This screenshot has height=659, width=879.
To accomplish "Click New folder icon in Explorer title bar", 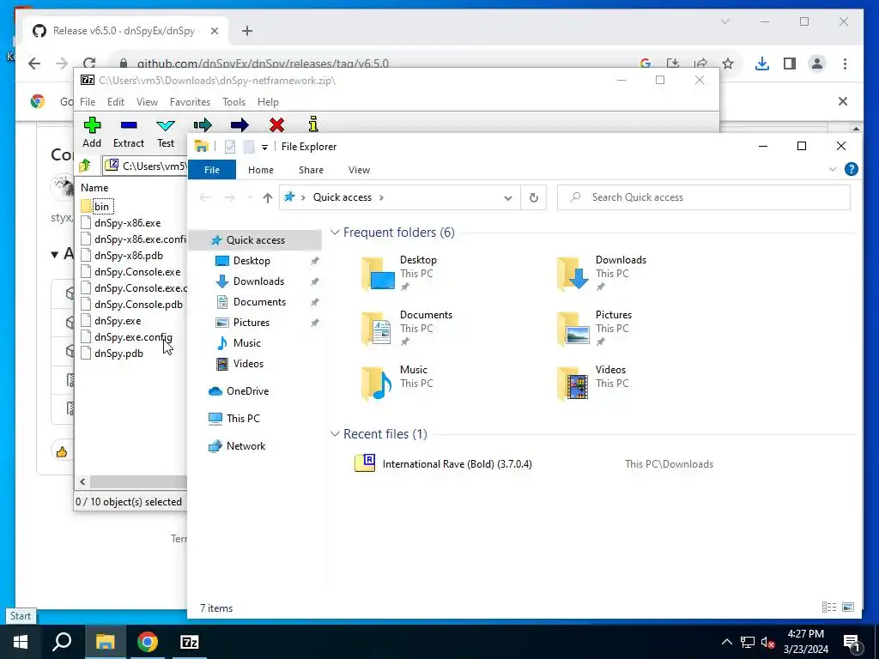I will tap(249, 147).
